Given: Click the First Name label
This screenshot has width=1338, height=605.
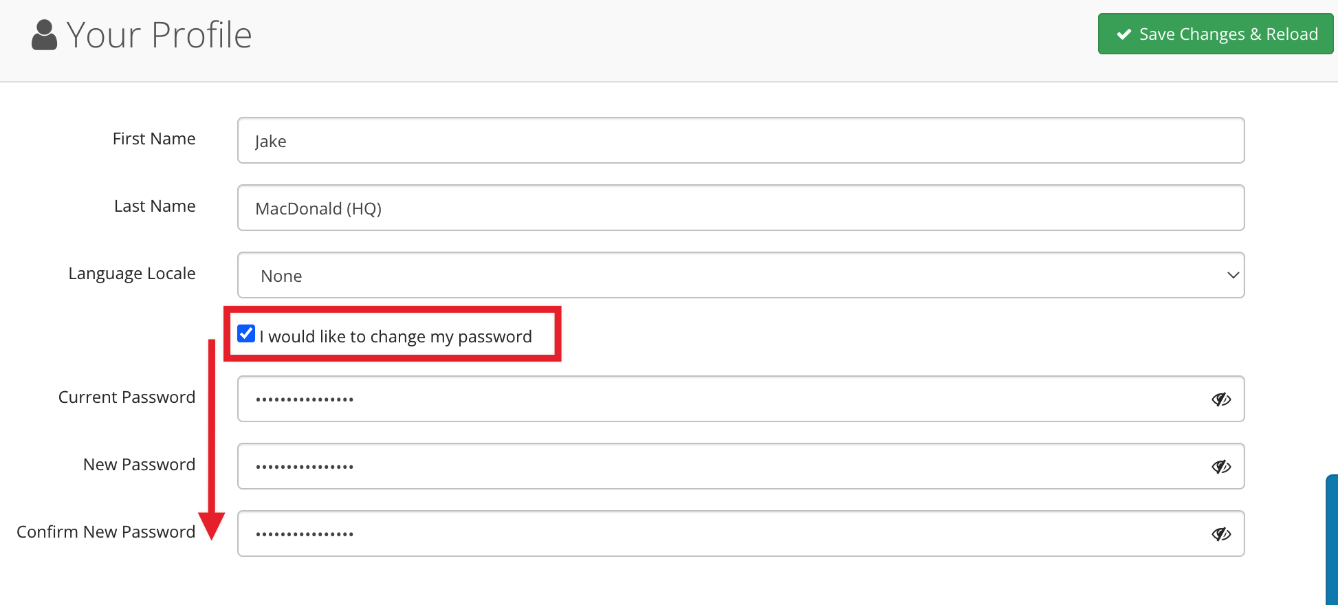Looking at the screenshot, I should [x=154, y=139].
